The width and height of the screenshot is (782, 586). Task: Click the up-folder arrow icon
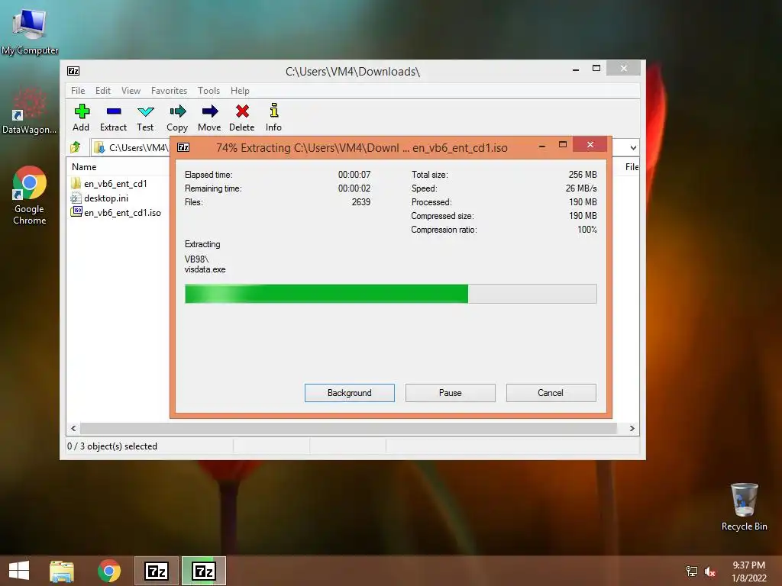(76, 147)
